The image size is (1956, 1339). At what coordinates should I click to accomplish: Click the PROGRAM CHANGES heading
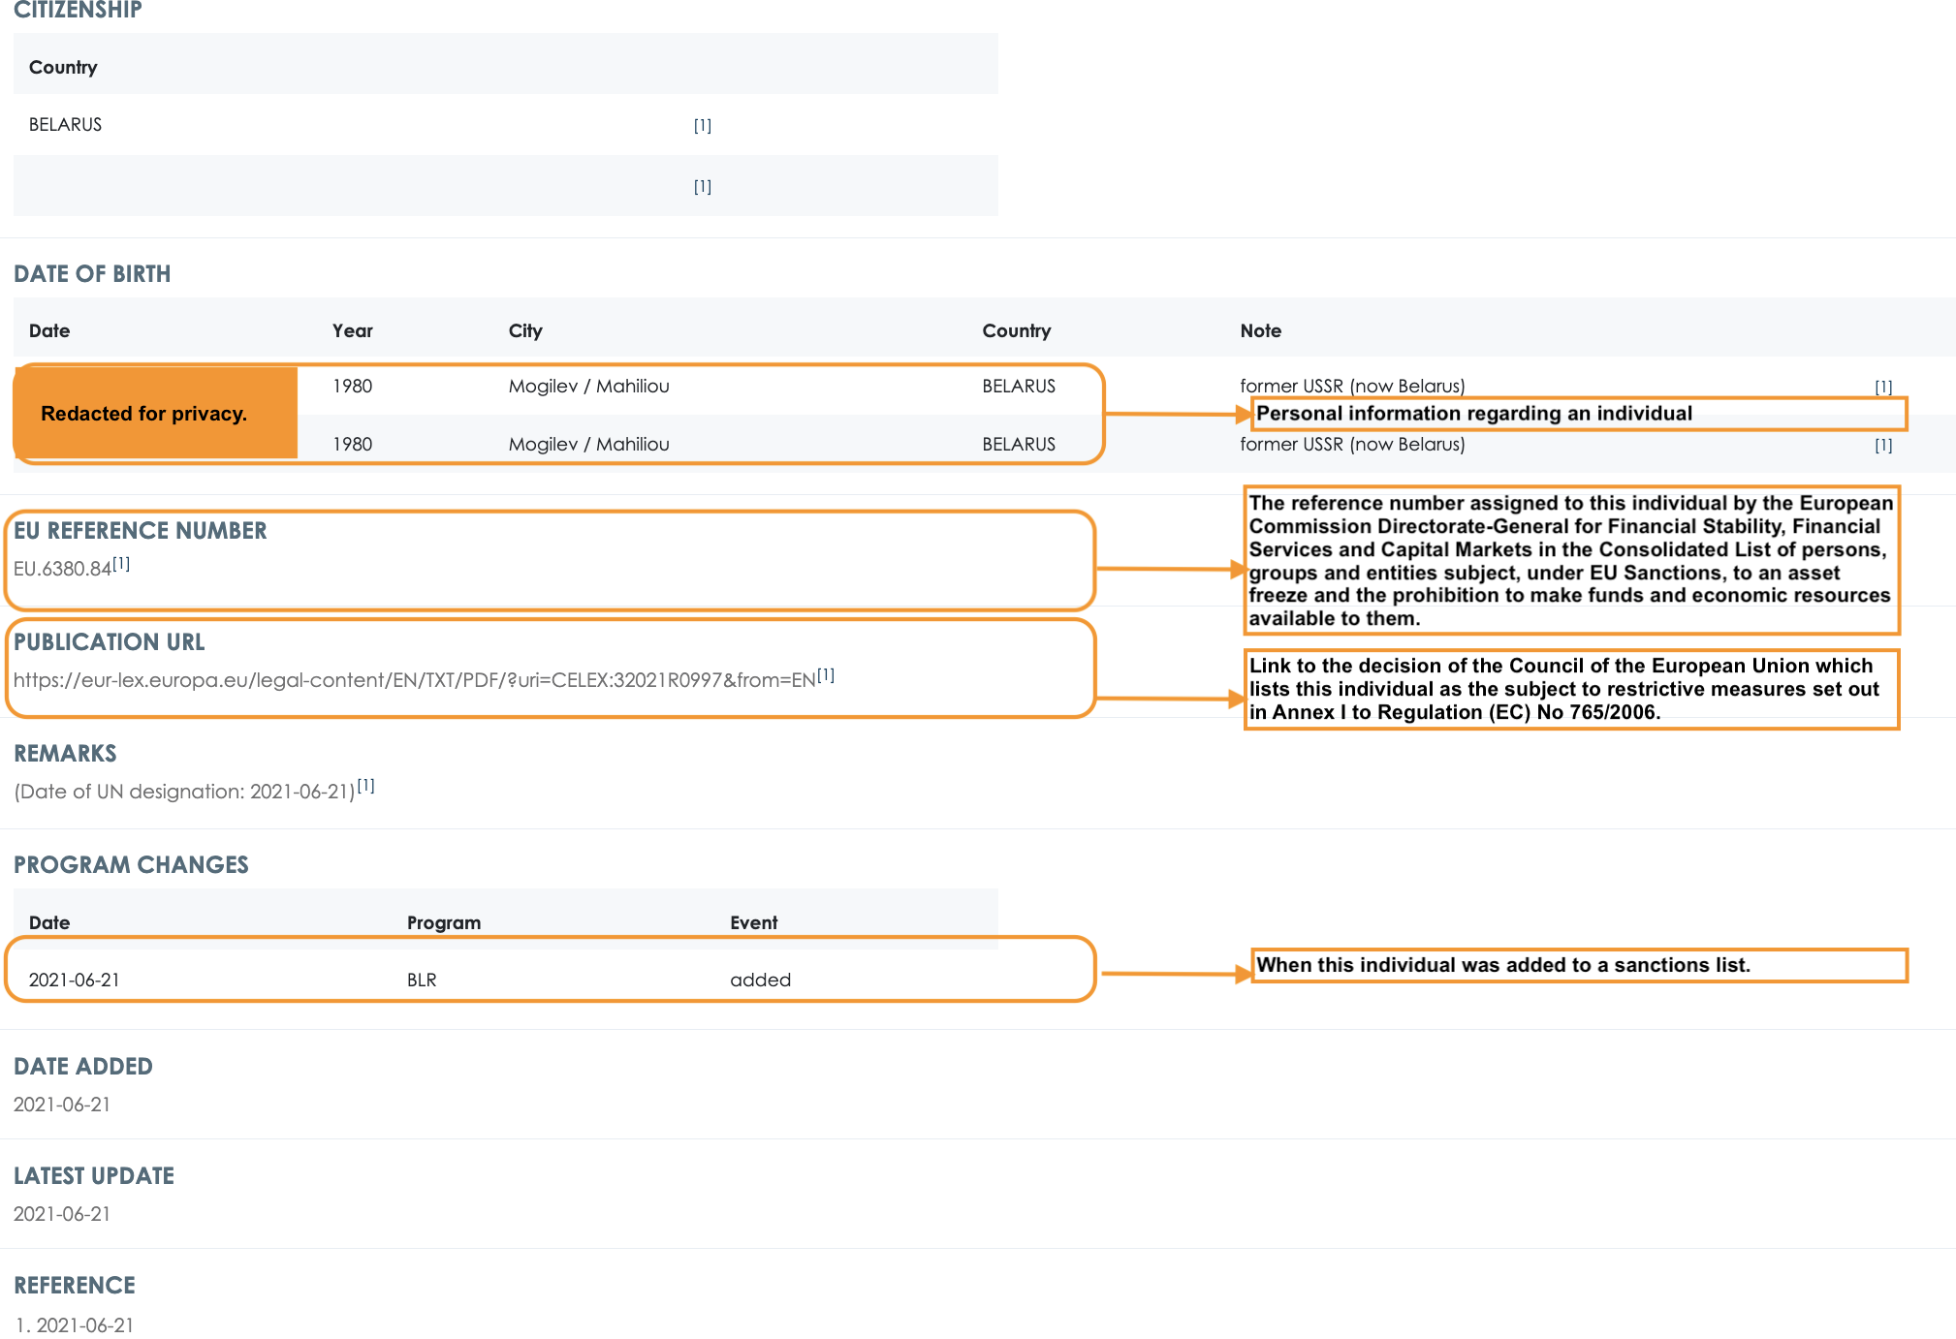pos(131,865)
